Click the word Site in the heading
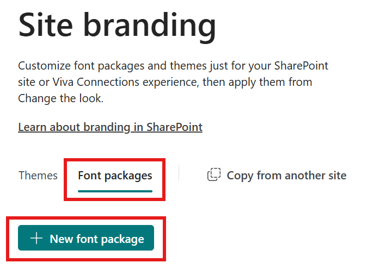Viewport: 392px width, 269px height. click(x=46, y=25)
